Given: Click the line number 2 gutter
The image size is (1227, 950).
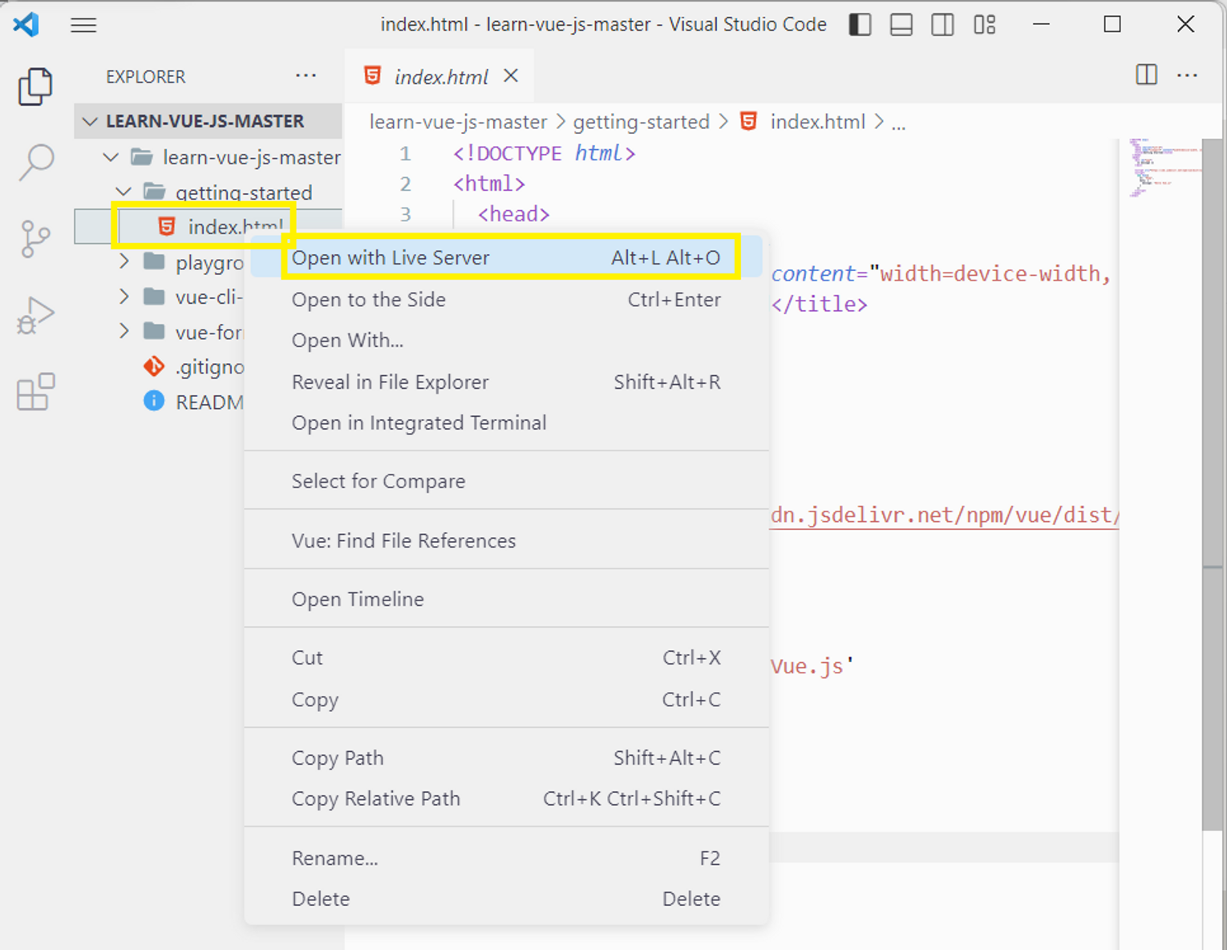Looking at the screenshot, I should [x=405, y=184].
